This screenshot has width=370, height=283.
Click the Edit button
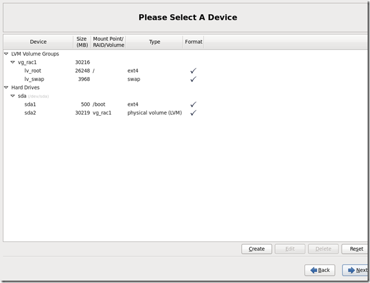click(x=290, y=249)
